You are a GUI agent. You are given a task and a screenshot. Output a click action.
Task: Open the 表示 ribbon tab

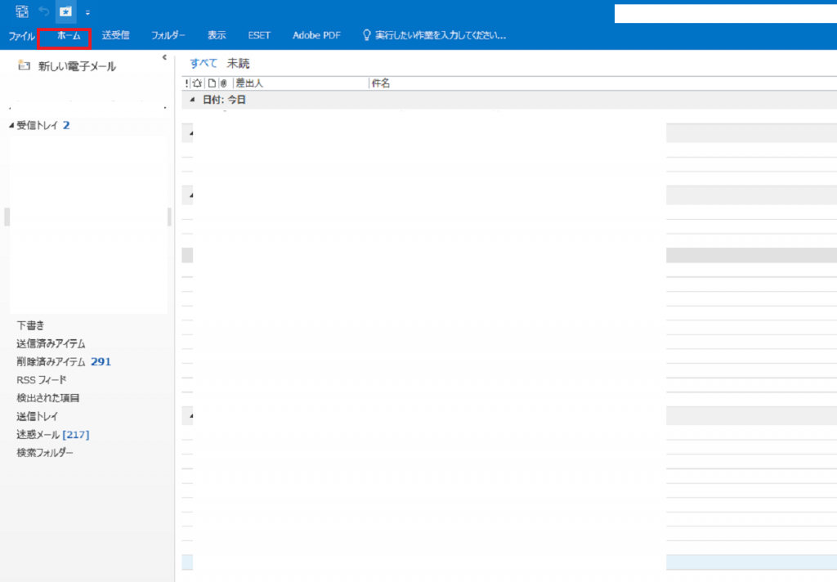(x=216, y=35)
